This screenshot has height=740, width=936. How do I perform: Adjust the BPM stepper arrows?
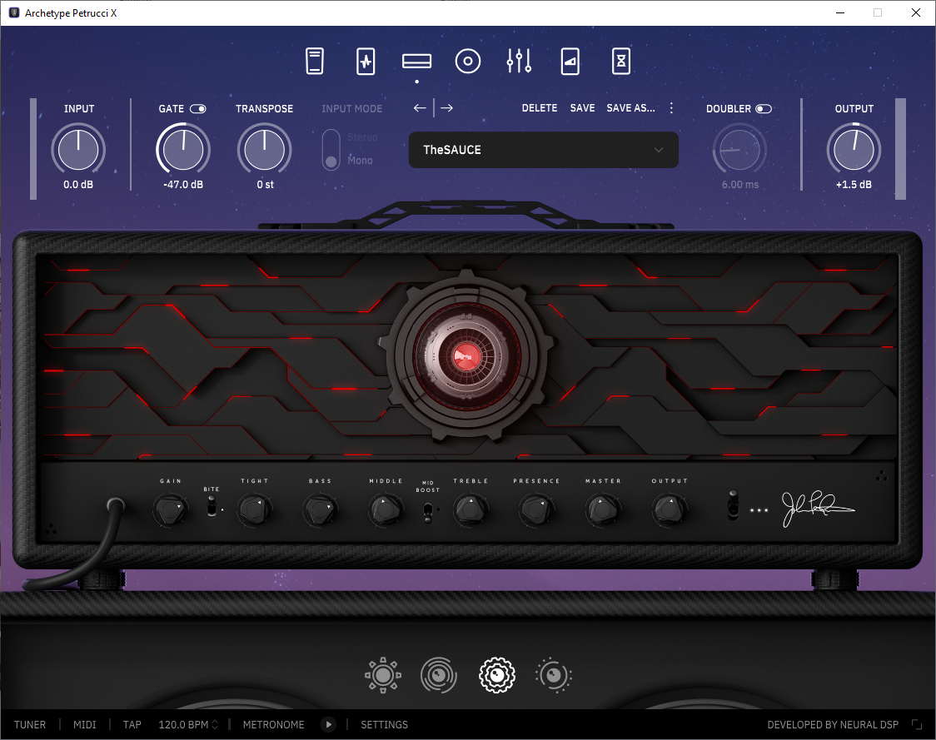click(x=215, y=724)
